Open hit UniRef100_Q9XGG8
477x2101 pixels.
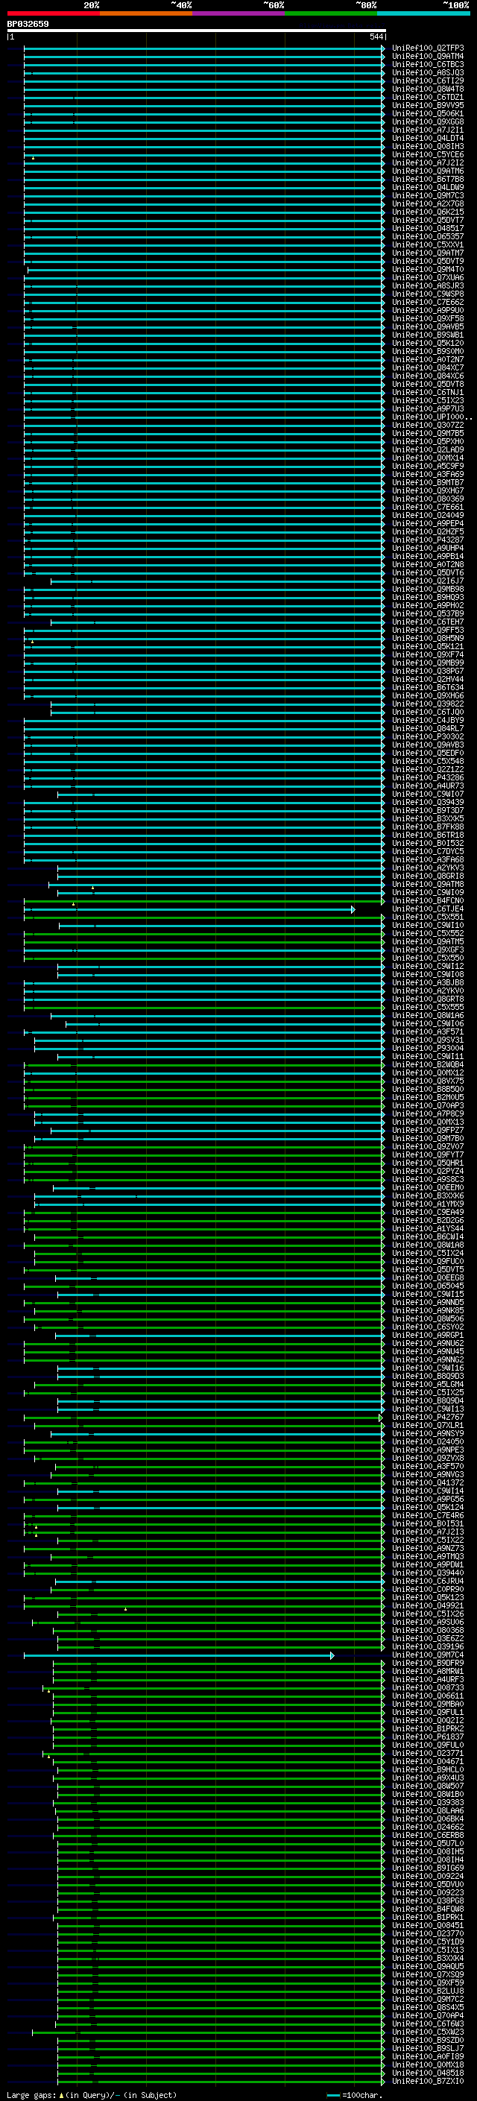click(428, 121)
